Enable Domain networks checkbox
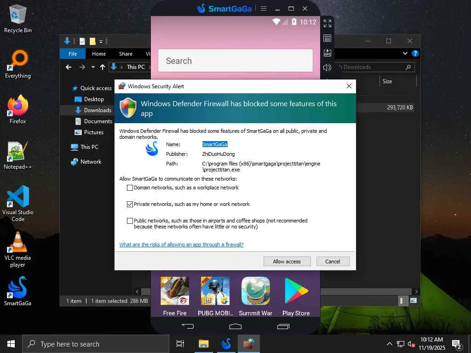The width and height of the screenshot is (471, 353). point(130,188)
